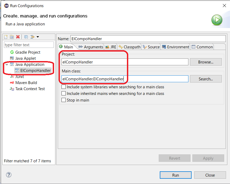This screenshot has height=184, width=230.
Task: Enable Stop in main
Action: point(63,100)
